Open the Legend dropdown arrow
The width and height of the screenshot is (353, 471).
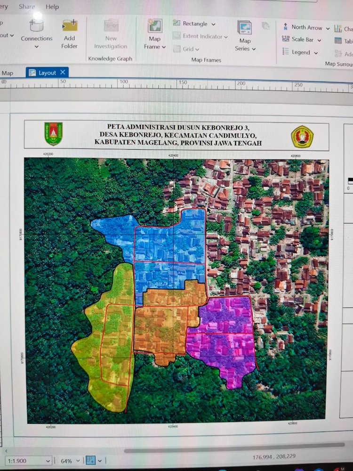coord(316,53)
